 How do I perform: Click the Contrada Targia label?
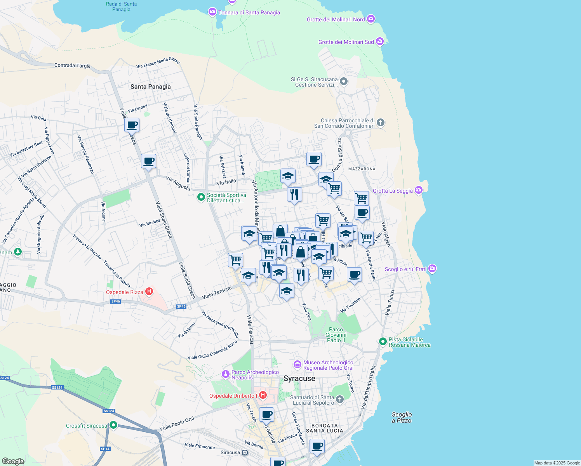(72, 66)
